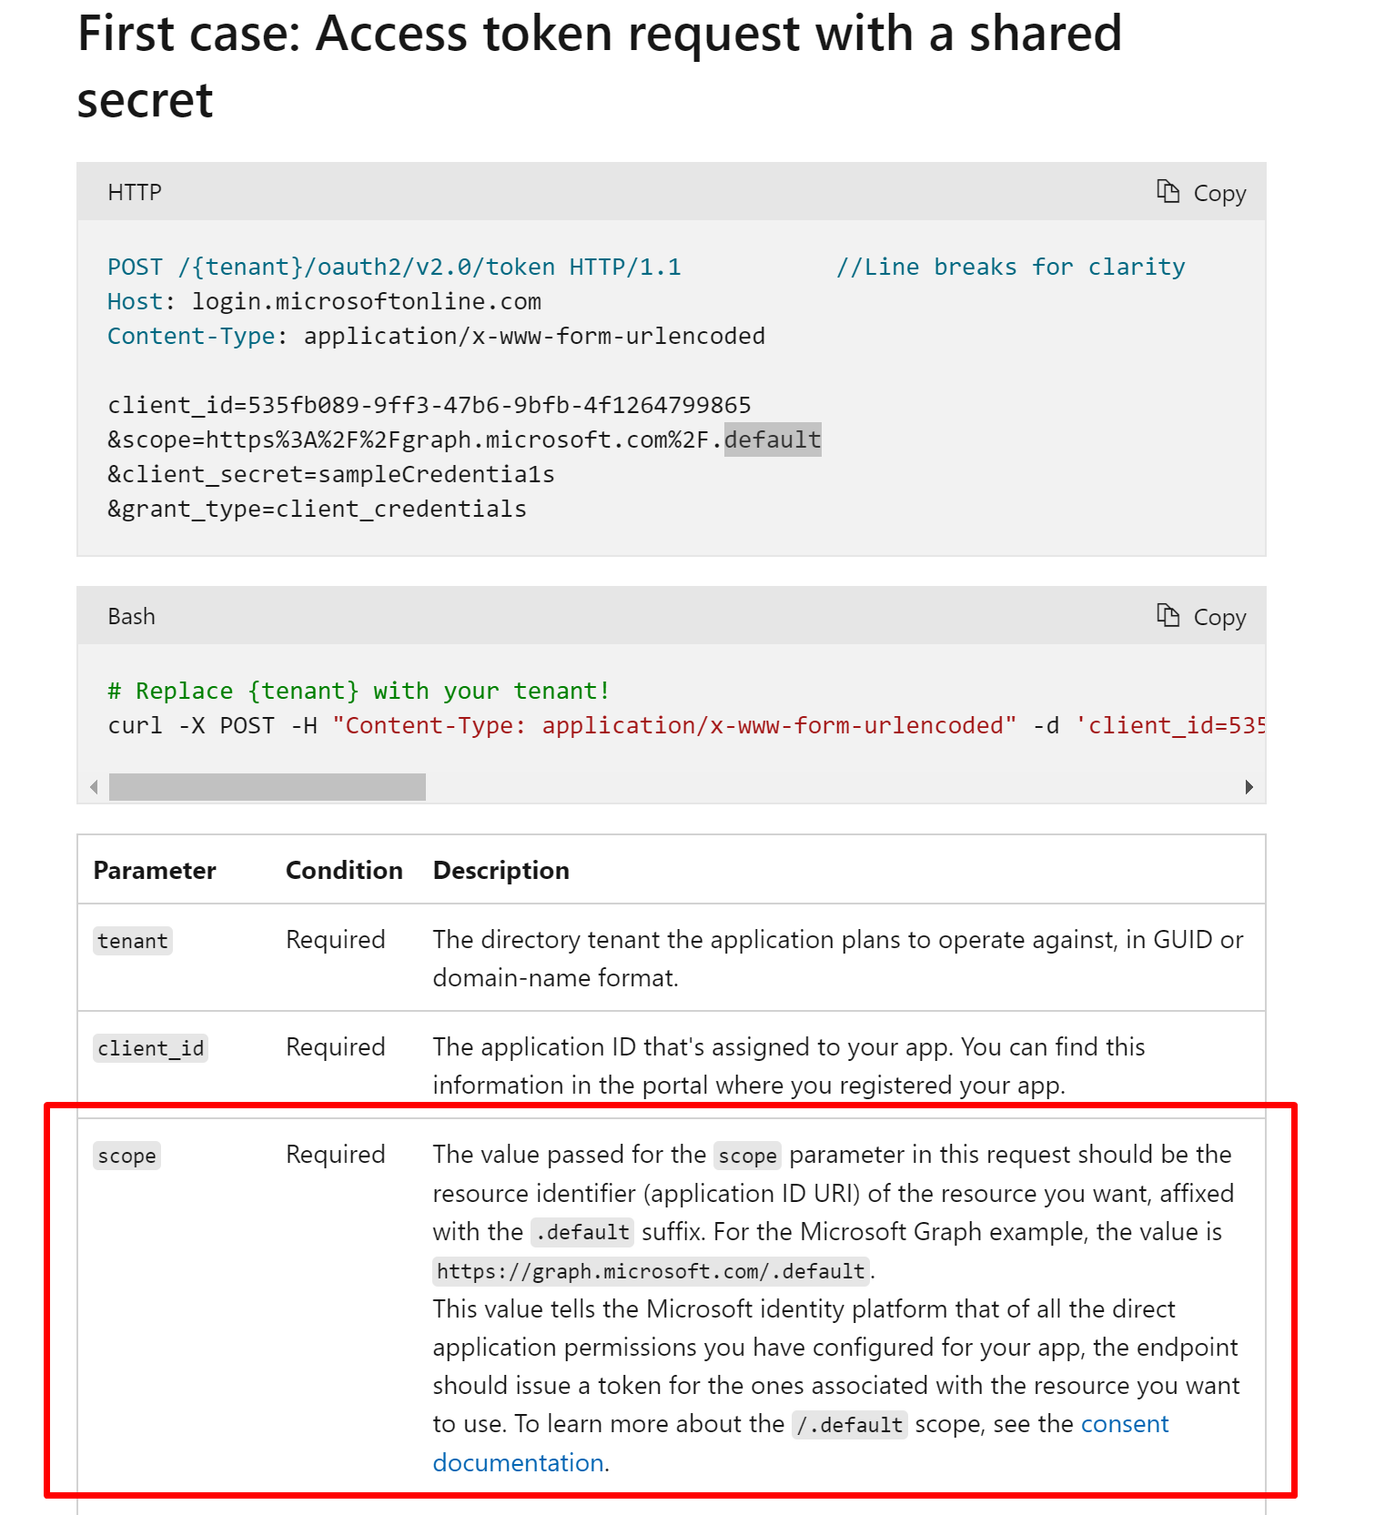Screen dimensions: 1375x1515
Task: Click the left scroll arrow under the curl command
Action: tap(94, 786)
